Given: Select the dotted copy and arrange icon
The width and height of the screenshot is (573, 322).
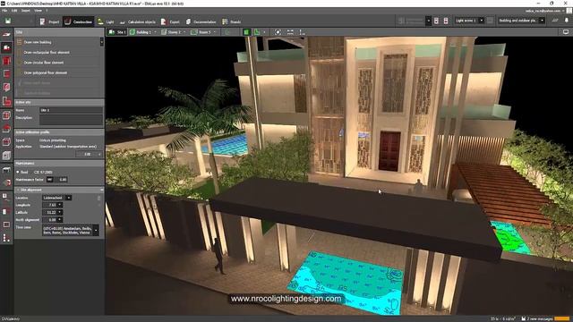Looking at the screenshot, I should 6,238.
